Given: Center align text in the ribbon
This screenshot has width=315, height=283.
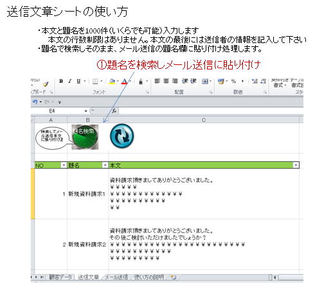Looking at the screenshot, I should pos(166,81).
